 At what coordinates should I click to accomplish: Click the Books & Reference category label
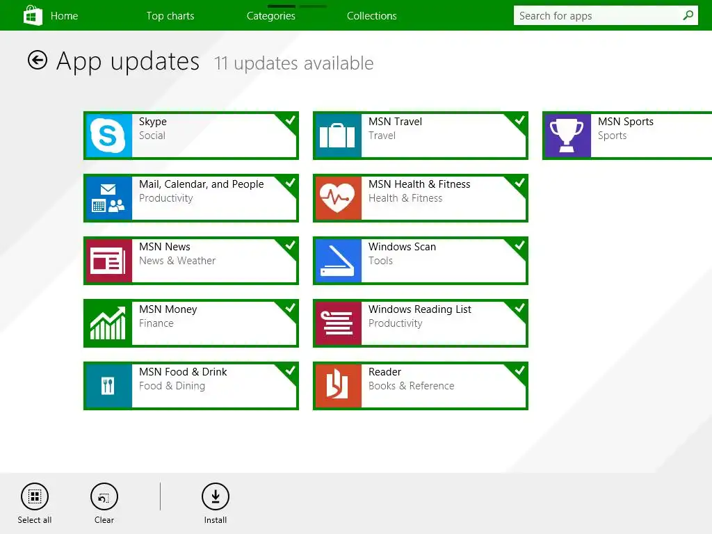[411, 385]
